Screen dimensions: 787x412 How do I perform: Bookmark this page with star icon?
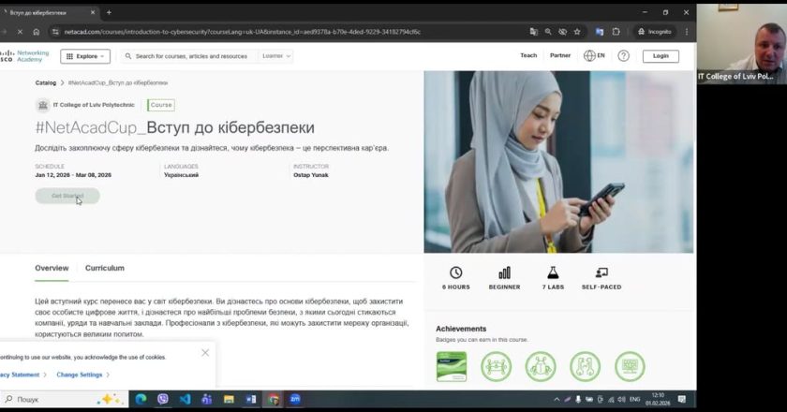(577, 31)
